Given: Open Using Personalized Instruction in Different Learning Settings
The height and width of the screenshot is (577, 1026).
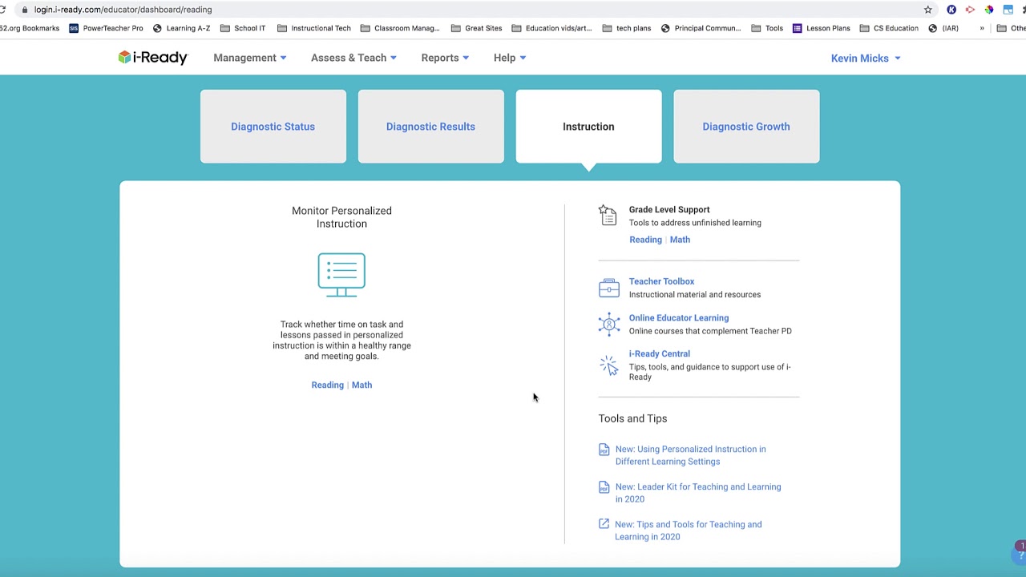Looking at the screenshot, I should 690,455.
